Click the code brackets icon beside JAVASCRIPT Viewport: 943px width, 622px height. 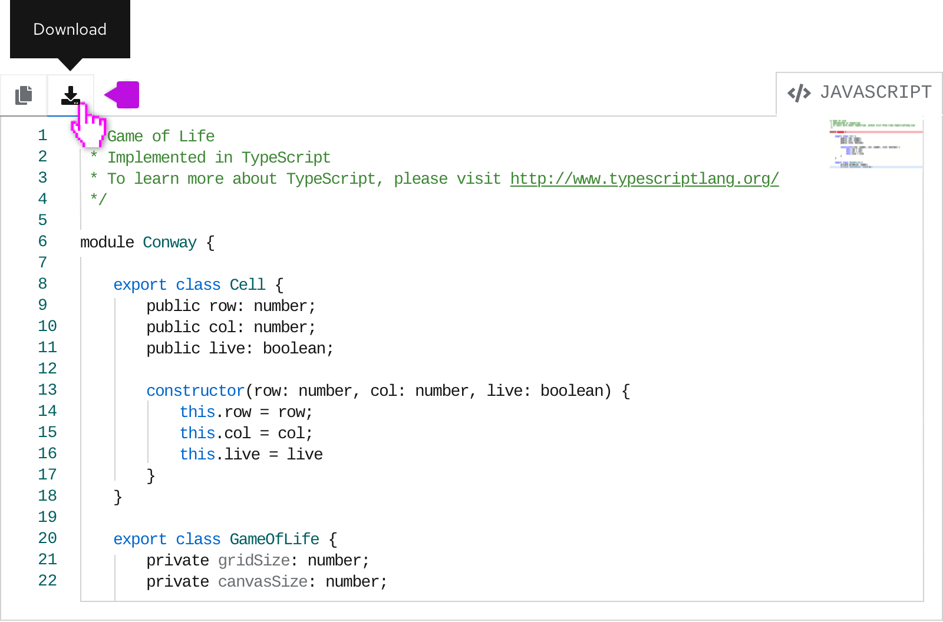(x=799, y=93)
